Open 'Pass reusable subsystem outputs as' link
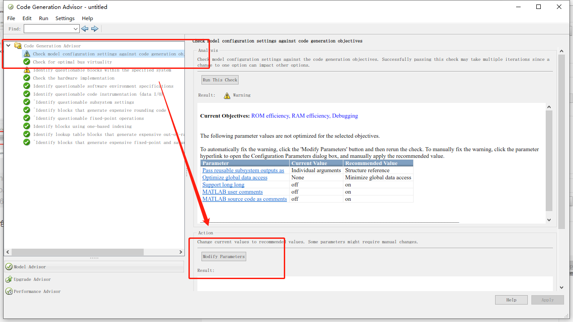This screenshot has height=322, width=573. point(243,170)
